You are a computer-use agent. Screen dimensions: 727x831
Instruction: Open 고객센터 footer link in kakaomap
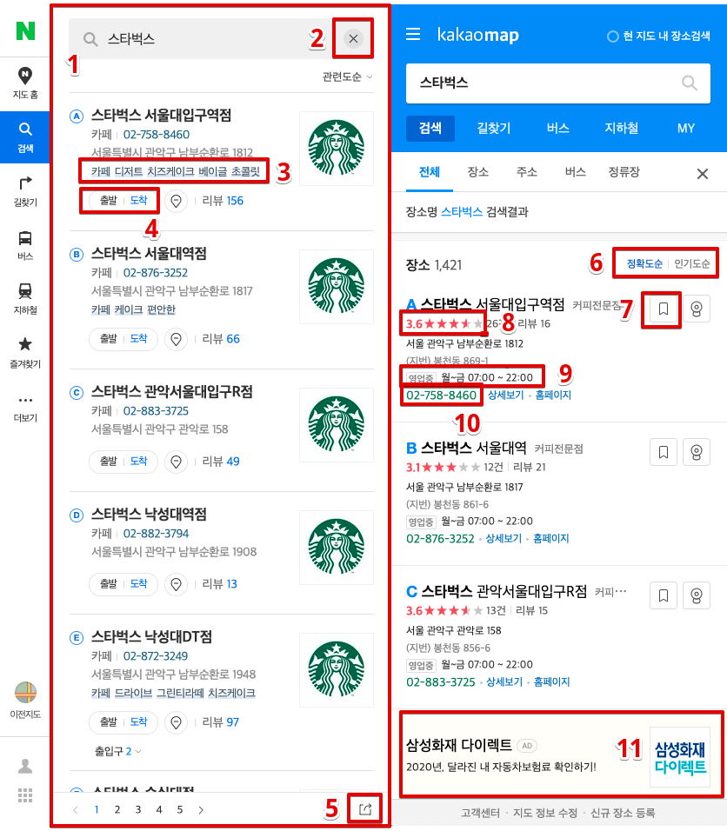click(480, 813)
